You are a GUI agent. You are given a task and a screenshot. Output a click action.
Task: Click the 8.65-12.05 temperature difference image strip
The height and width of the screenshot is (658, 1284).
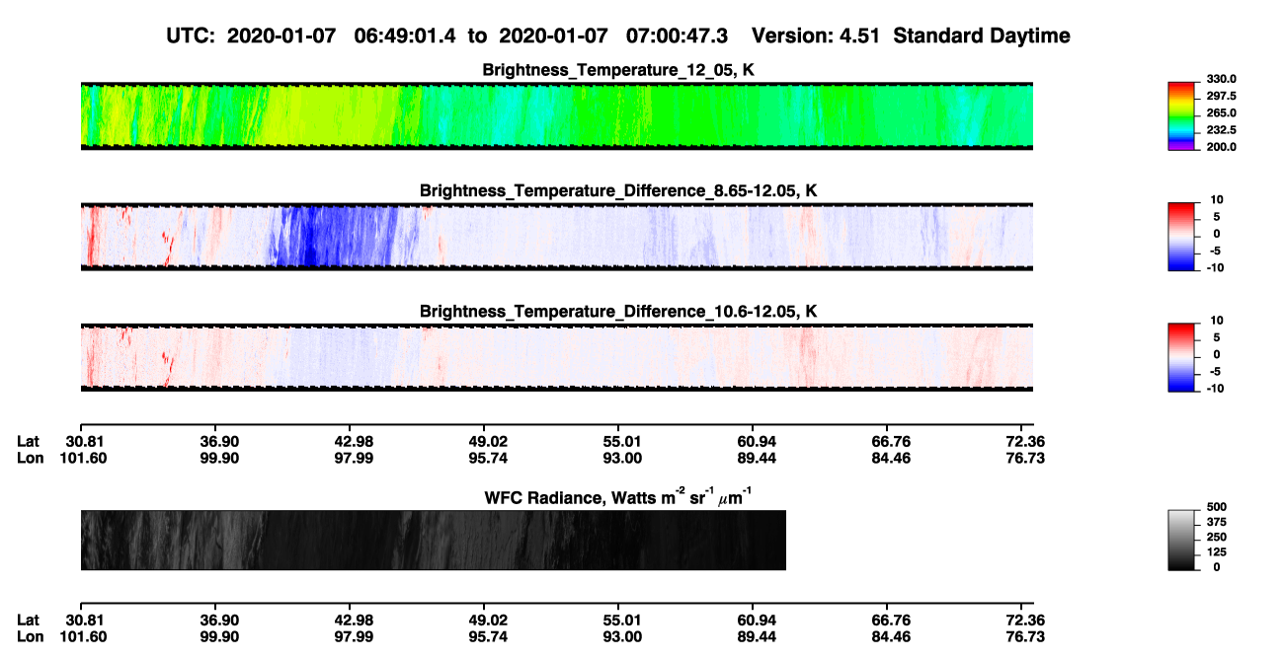click(x=557, y=237)
